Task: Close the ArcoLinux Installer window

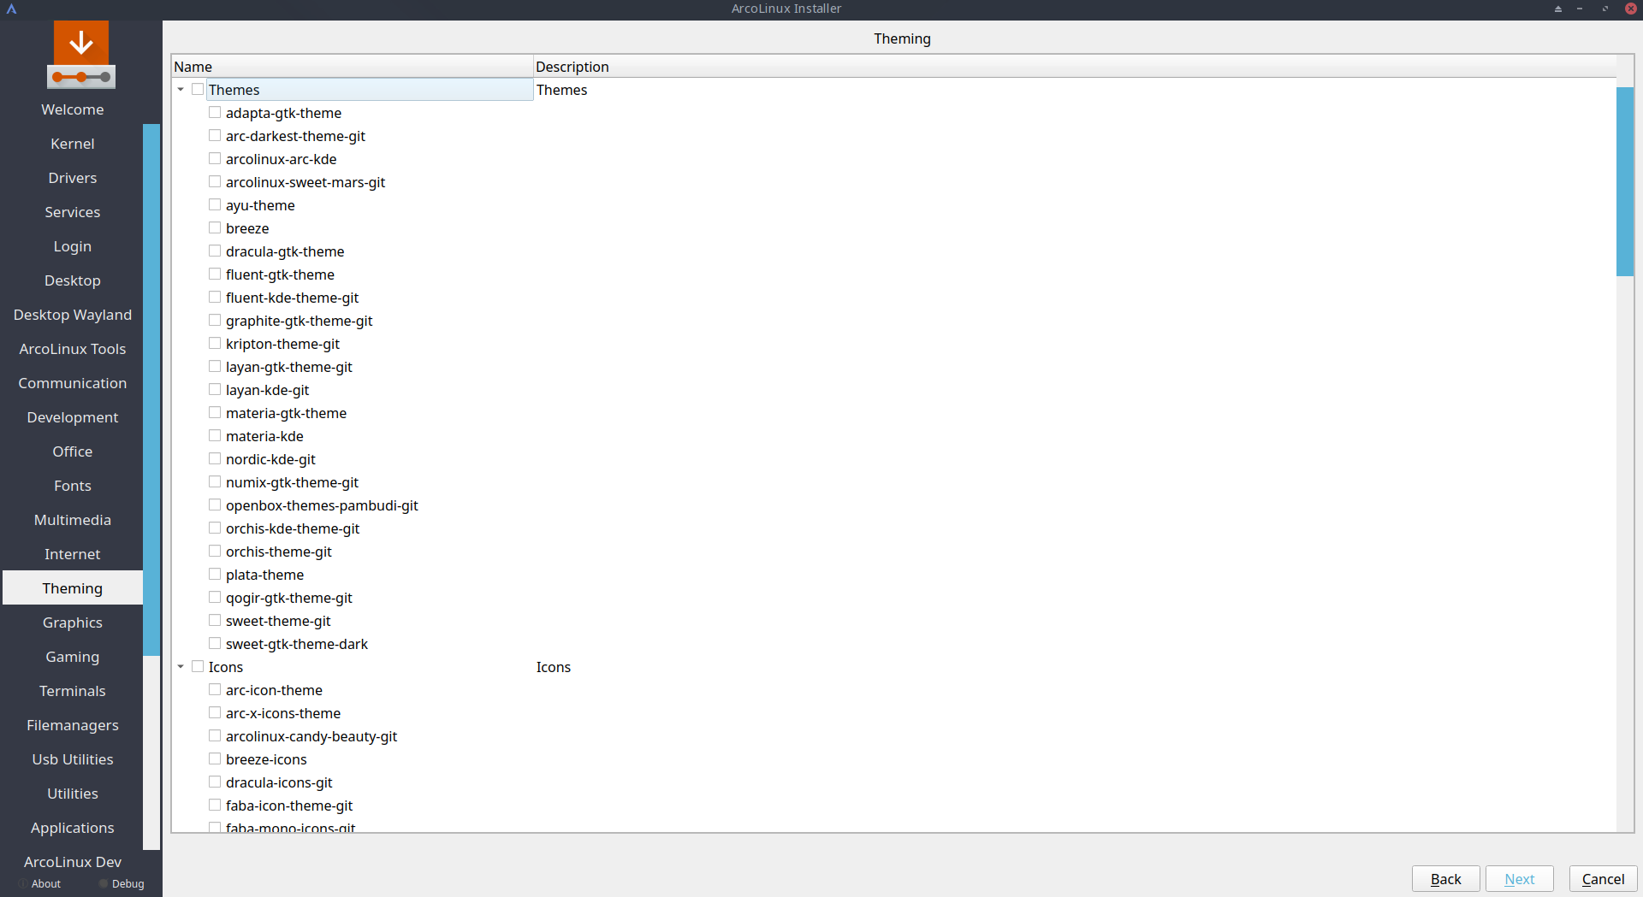Action: tap(1630, 9)
